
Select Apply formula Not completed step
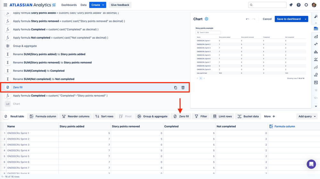(x=61, y=37)
